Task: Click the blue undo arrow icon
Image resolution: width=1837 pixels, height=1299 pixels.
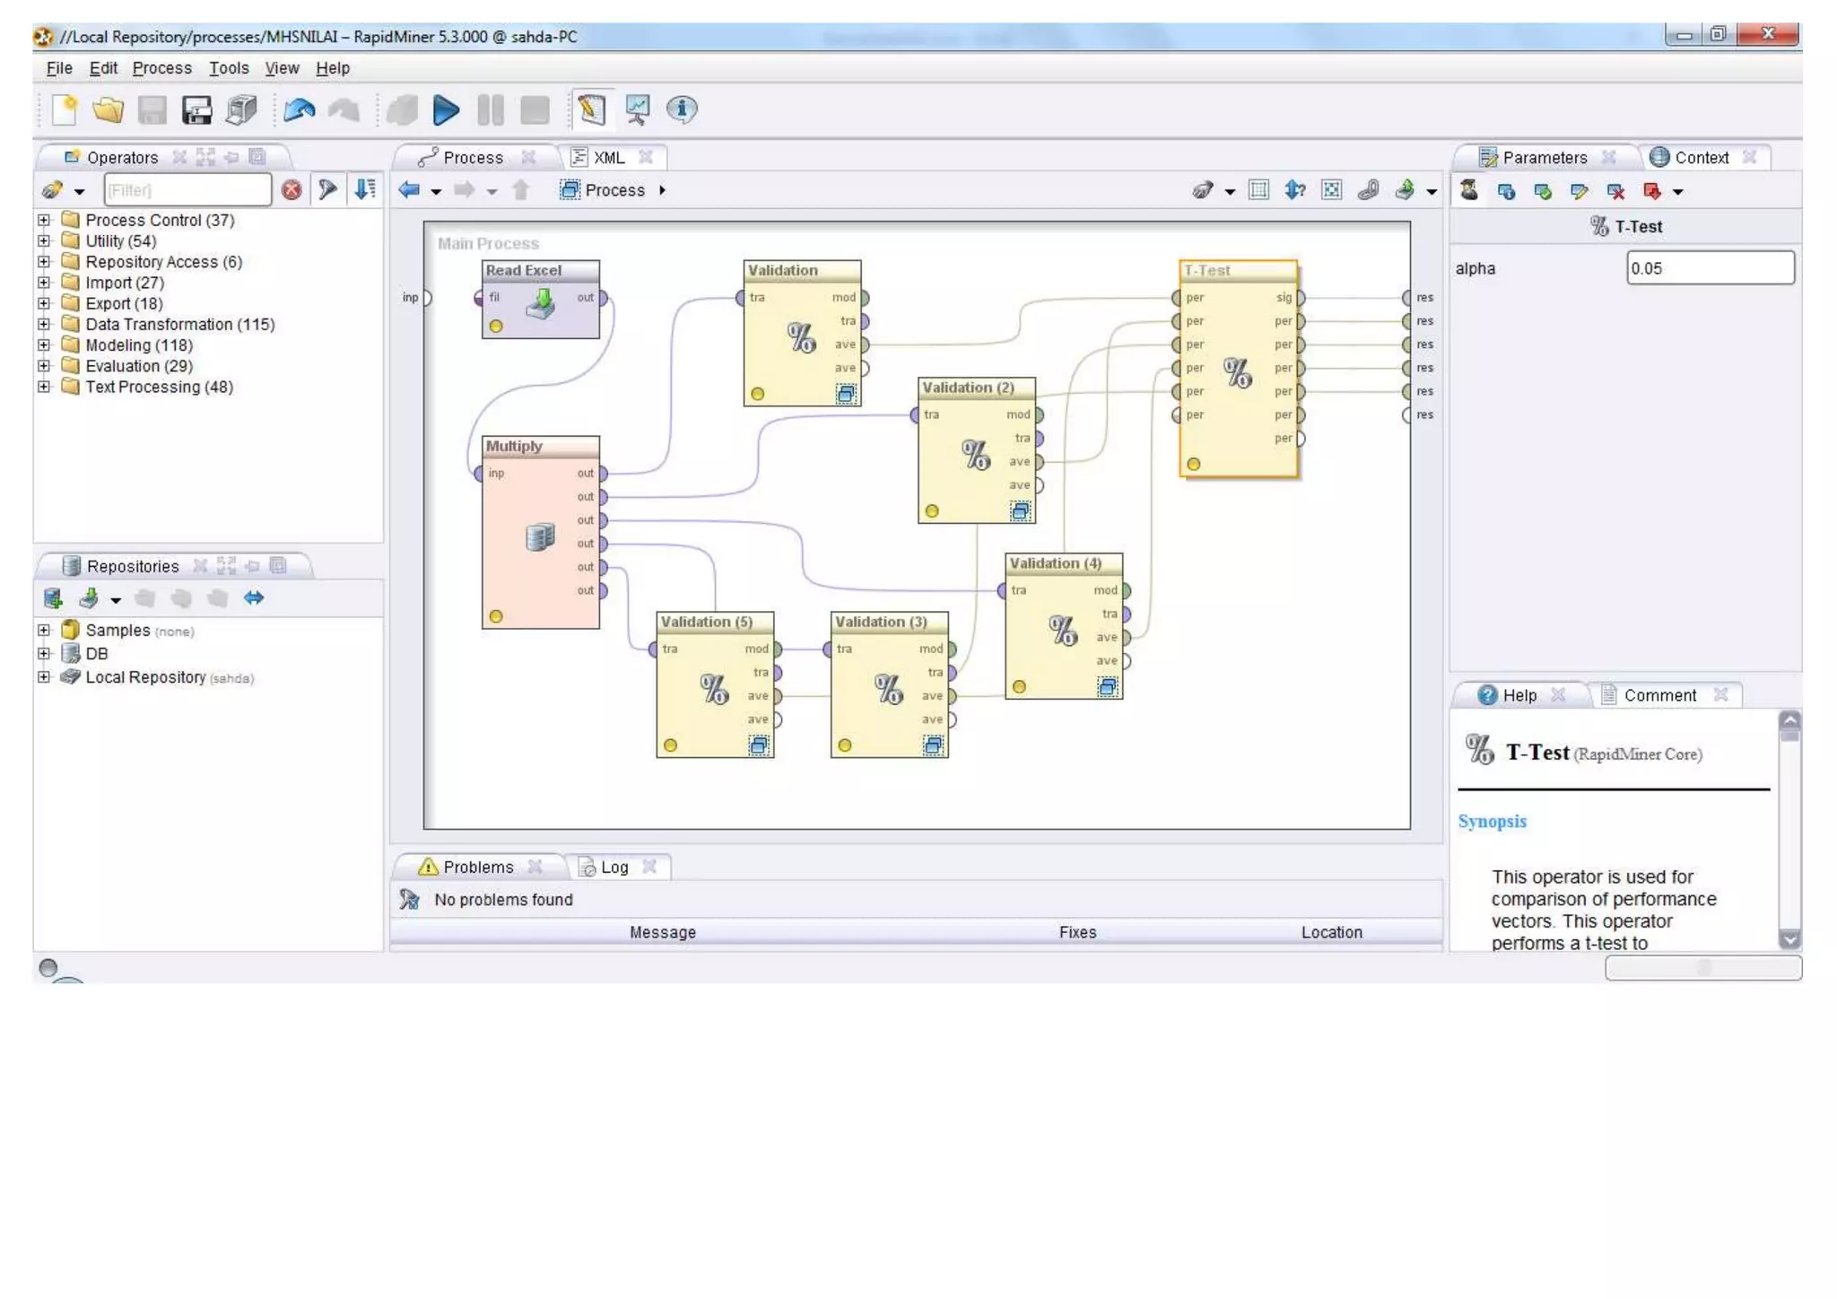Action: [x=300, y=110]
